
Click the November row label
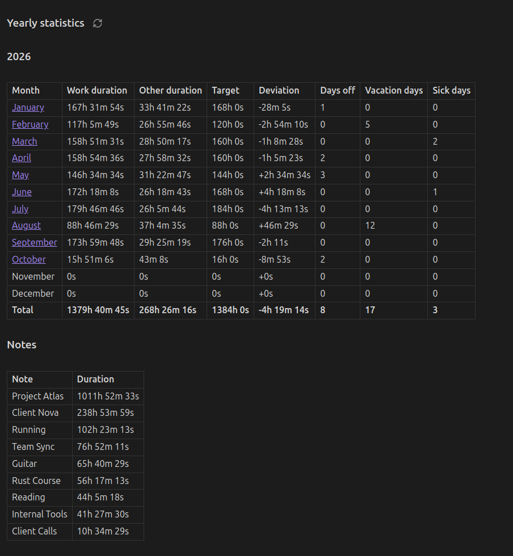[x=33, y=277]
